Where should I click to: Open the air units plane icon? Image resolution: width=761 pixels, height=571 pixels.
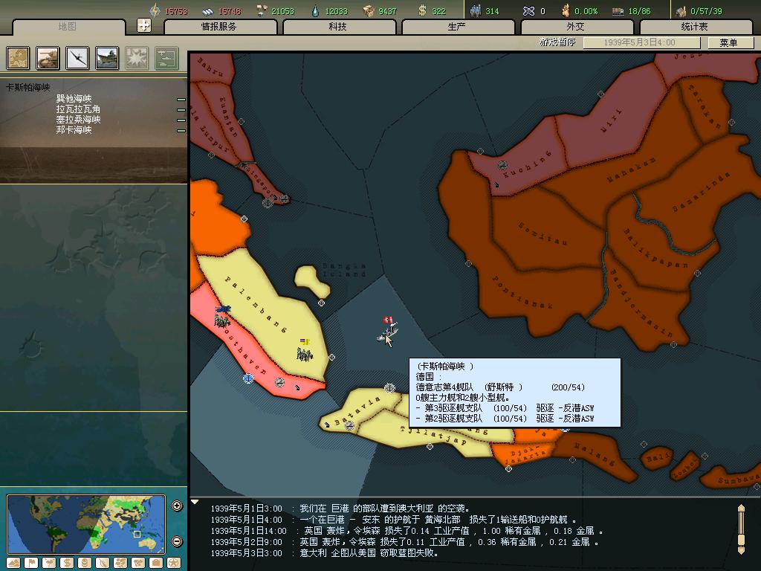(77, 58)
